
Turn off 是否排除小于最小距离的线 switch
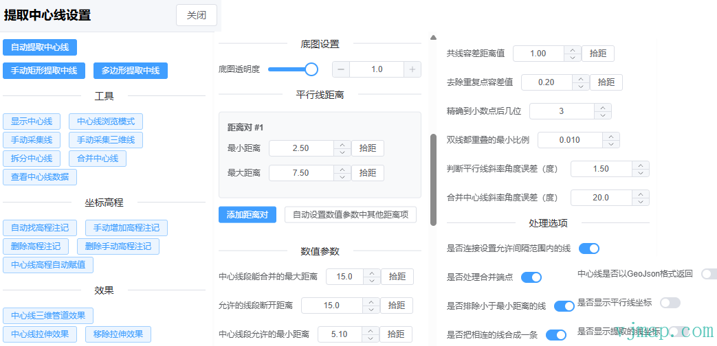[x=564, y=306]
